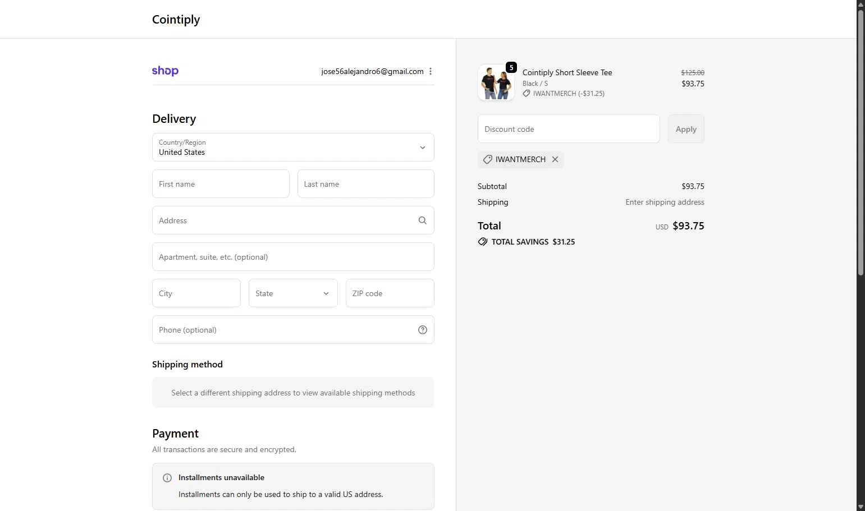The width and height of the screenshot is (865, 511).
Task: Click the Discount code field
Action: 569,129
